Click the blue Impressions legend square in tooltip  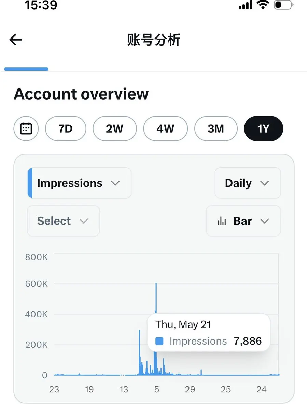tap(159, 341)
